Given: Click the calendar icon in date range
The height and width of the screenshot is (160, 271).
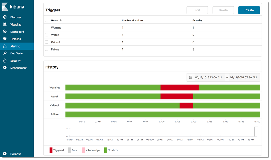Looking at the screenshot, I should click(x=191, y=78).
